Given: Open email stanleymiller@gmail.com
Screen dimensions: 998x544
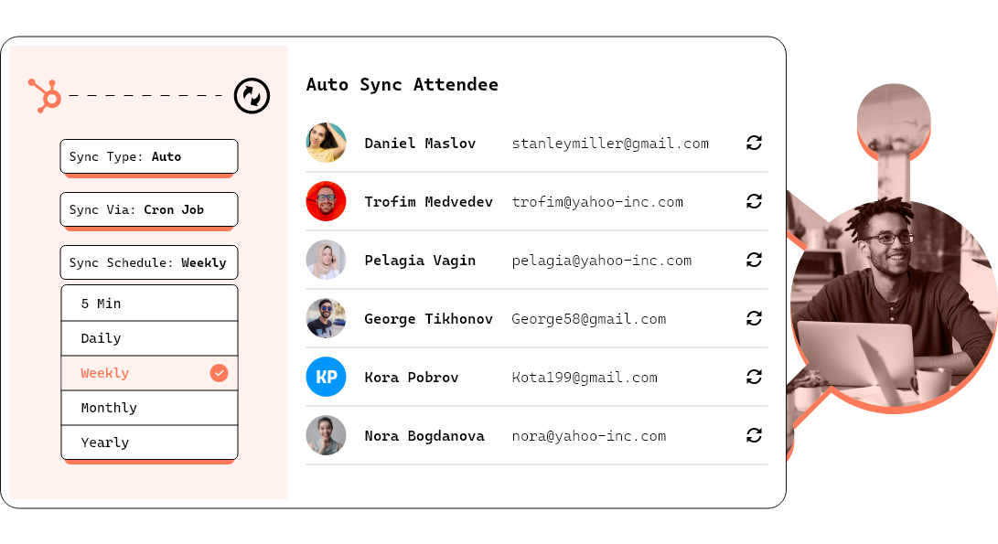Looking at the screenshot, I should (x=610, y=144).
